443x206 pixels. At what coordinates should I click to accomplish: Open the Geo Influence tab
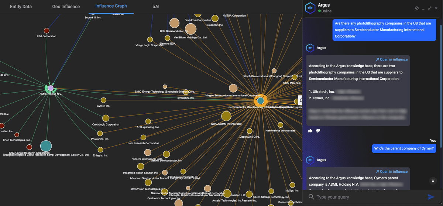pyautogui.click(x=66, y=7)
